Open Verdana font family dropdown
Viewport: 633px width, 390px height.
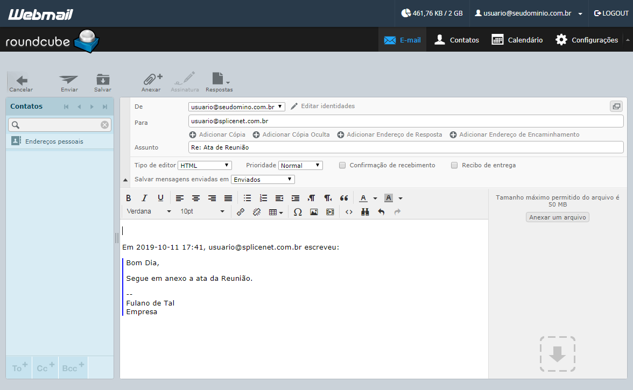pos(149,211)
